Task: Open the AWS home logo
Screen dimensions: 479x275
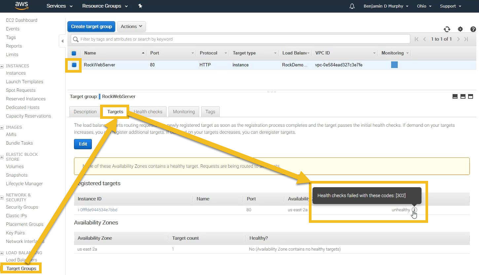Action: tap(21, 6)
